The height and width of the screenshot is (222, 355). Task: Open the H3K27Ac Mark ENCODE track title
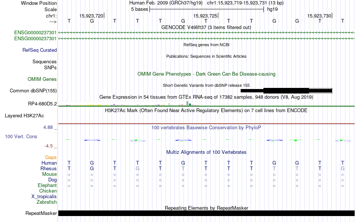(x=206, y=111)
